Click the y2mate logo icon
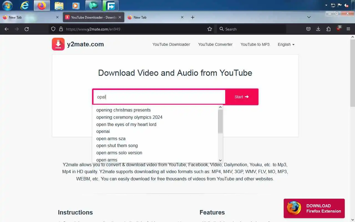 [58, 44]
